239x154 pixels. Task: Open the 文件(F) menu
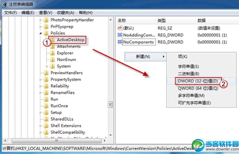tap(10, 13)
